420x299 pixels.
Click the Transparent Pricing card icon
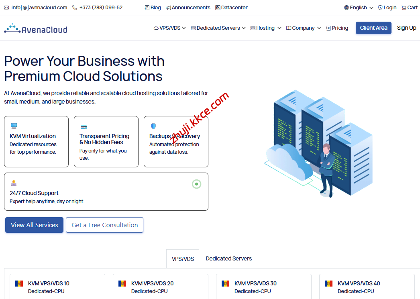pos(84,127)
